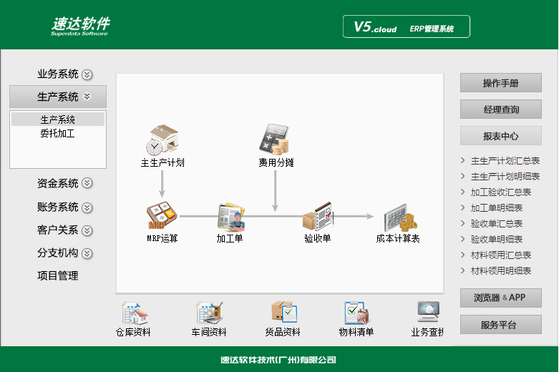
Task: Select 资金系统 menu label
Action: (x=58, y=183)
